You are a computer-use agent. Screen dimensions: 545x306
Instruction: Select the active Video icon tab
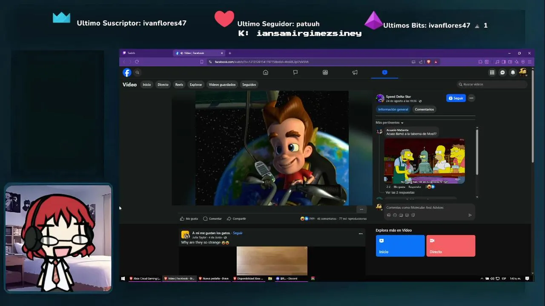coord(384,72)
